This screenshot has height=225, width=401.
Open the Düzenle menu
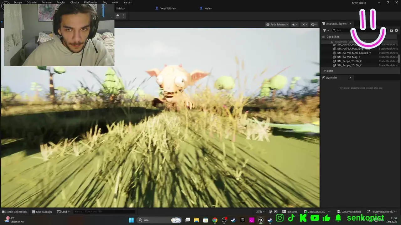pos(32,2)
